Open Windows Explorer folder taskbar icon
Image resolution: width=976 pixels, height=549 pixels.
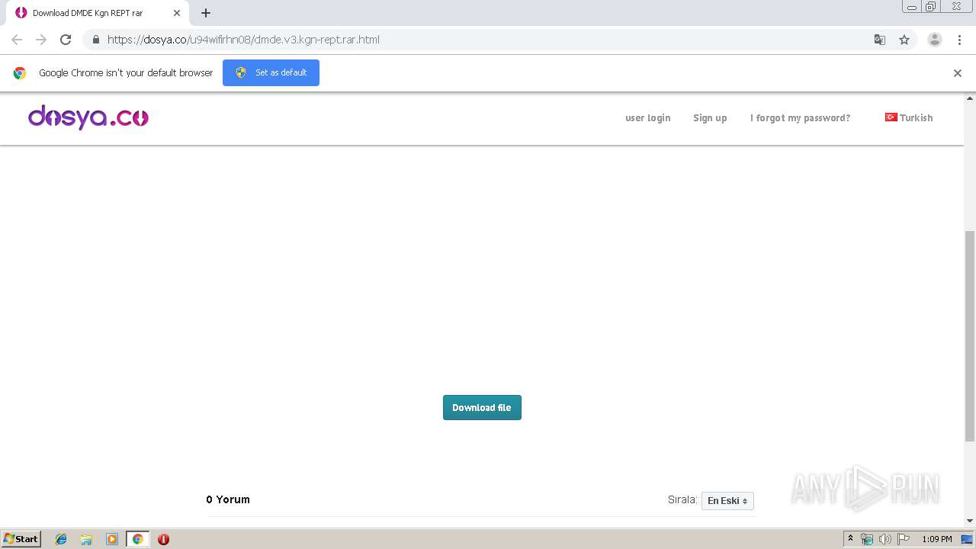(x=86, y=539)
